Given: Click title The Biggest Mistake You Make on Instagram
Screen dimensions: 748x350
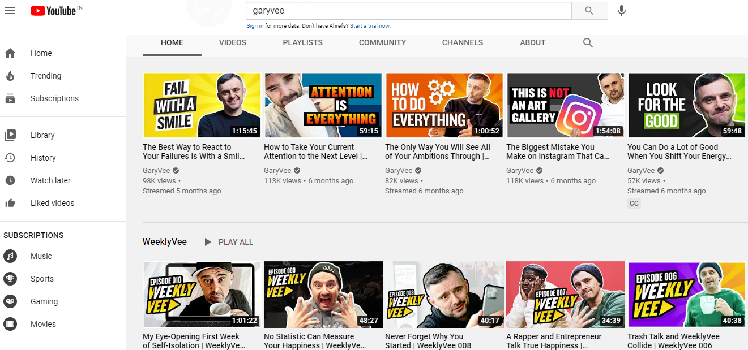Looking at the screenshot, I should 558,152.
